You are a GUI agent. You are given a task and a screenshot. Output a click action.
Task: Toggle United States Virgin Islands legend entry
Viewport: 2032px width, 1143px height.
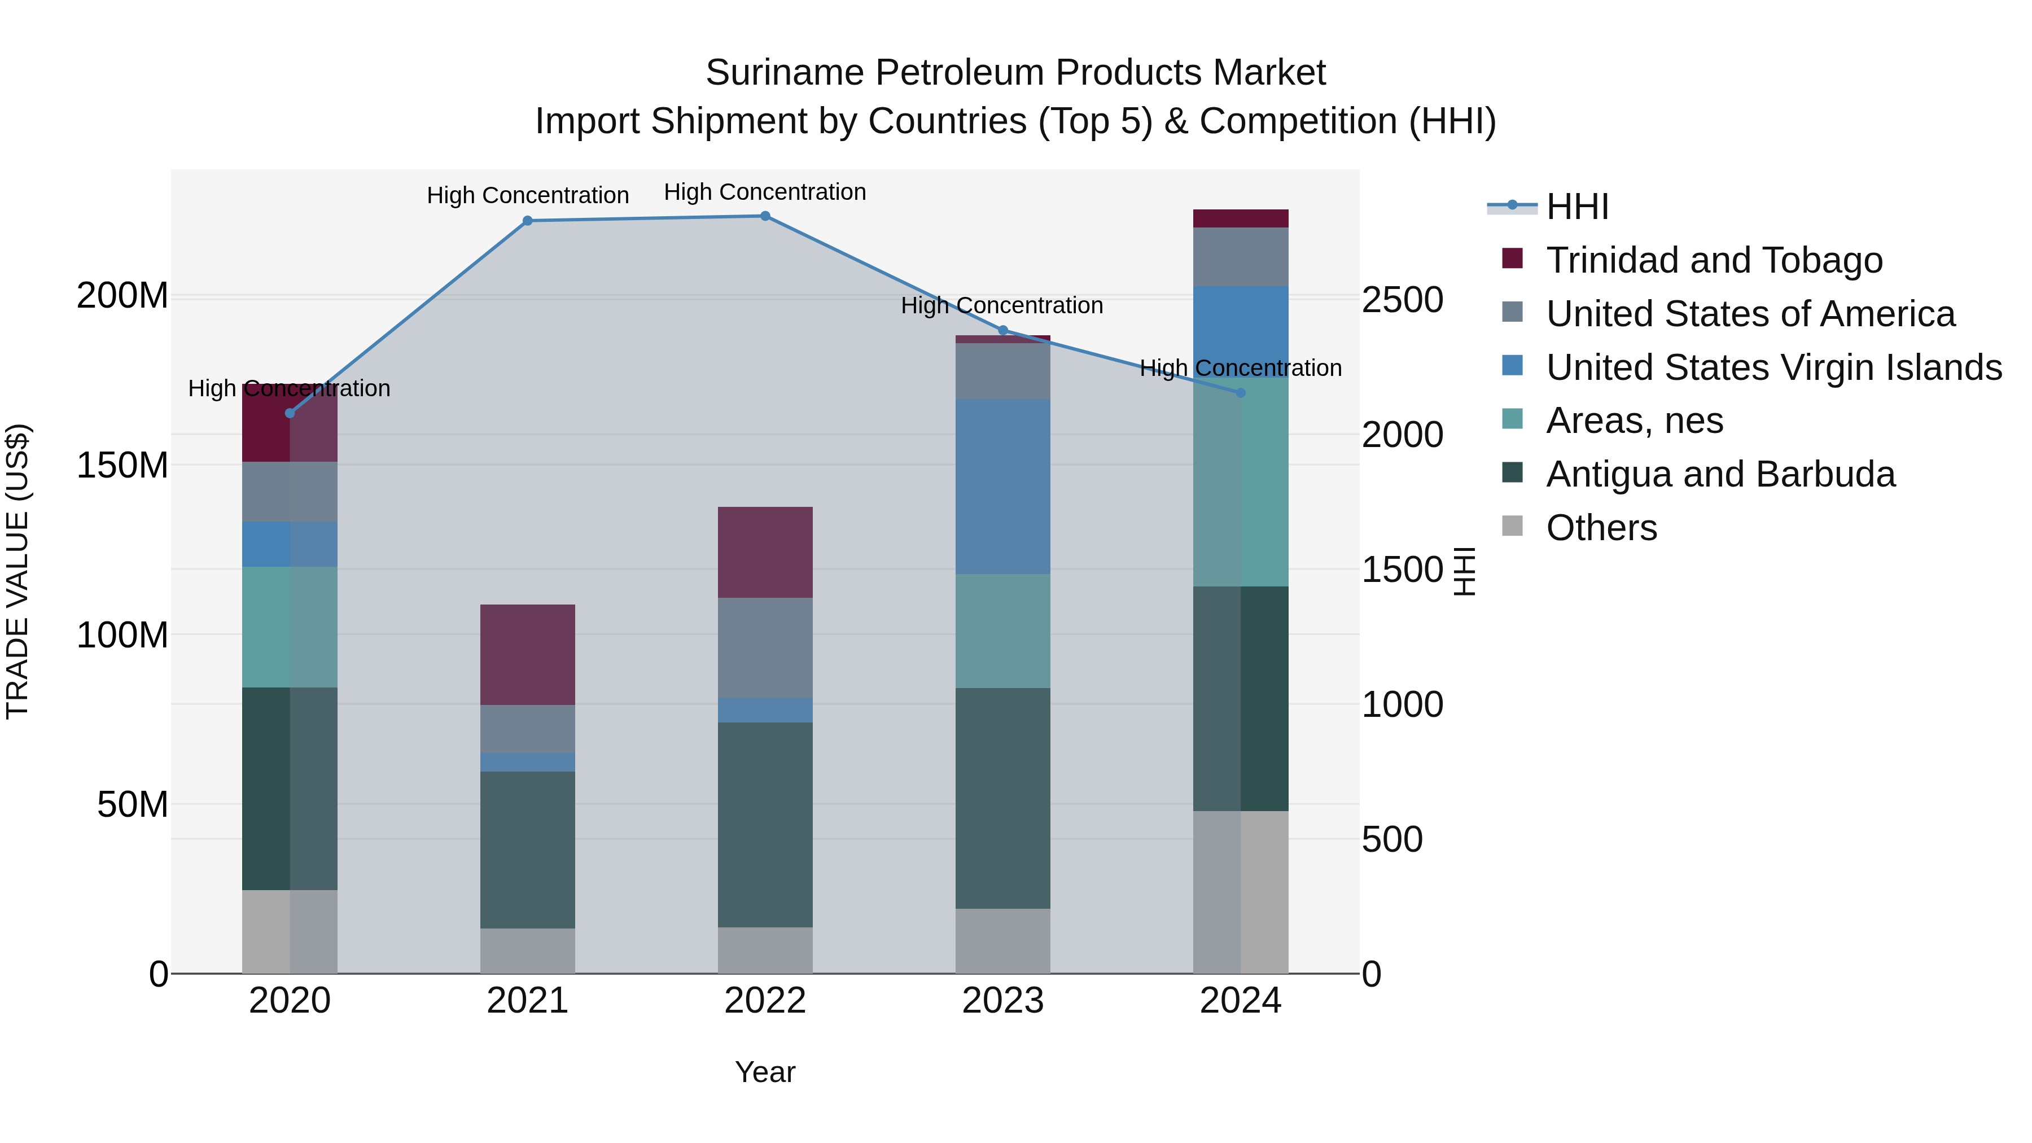[1752, 367]
